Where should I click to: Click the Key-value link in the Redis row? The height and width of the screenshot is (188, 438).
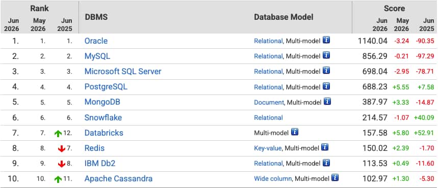268,148
